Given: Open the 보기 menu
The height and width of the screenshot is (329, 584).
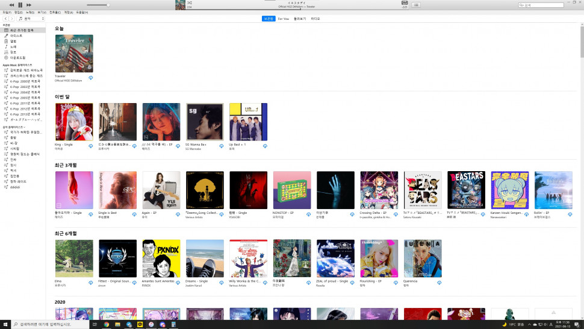Looking at the screenshot, I should pos(42,12).
